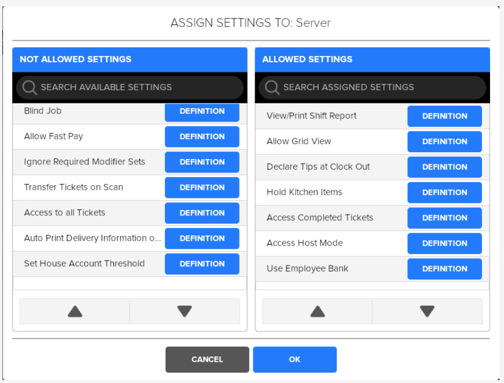Select the Hold Kitchen Items setting row

324,192
